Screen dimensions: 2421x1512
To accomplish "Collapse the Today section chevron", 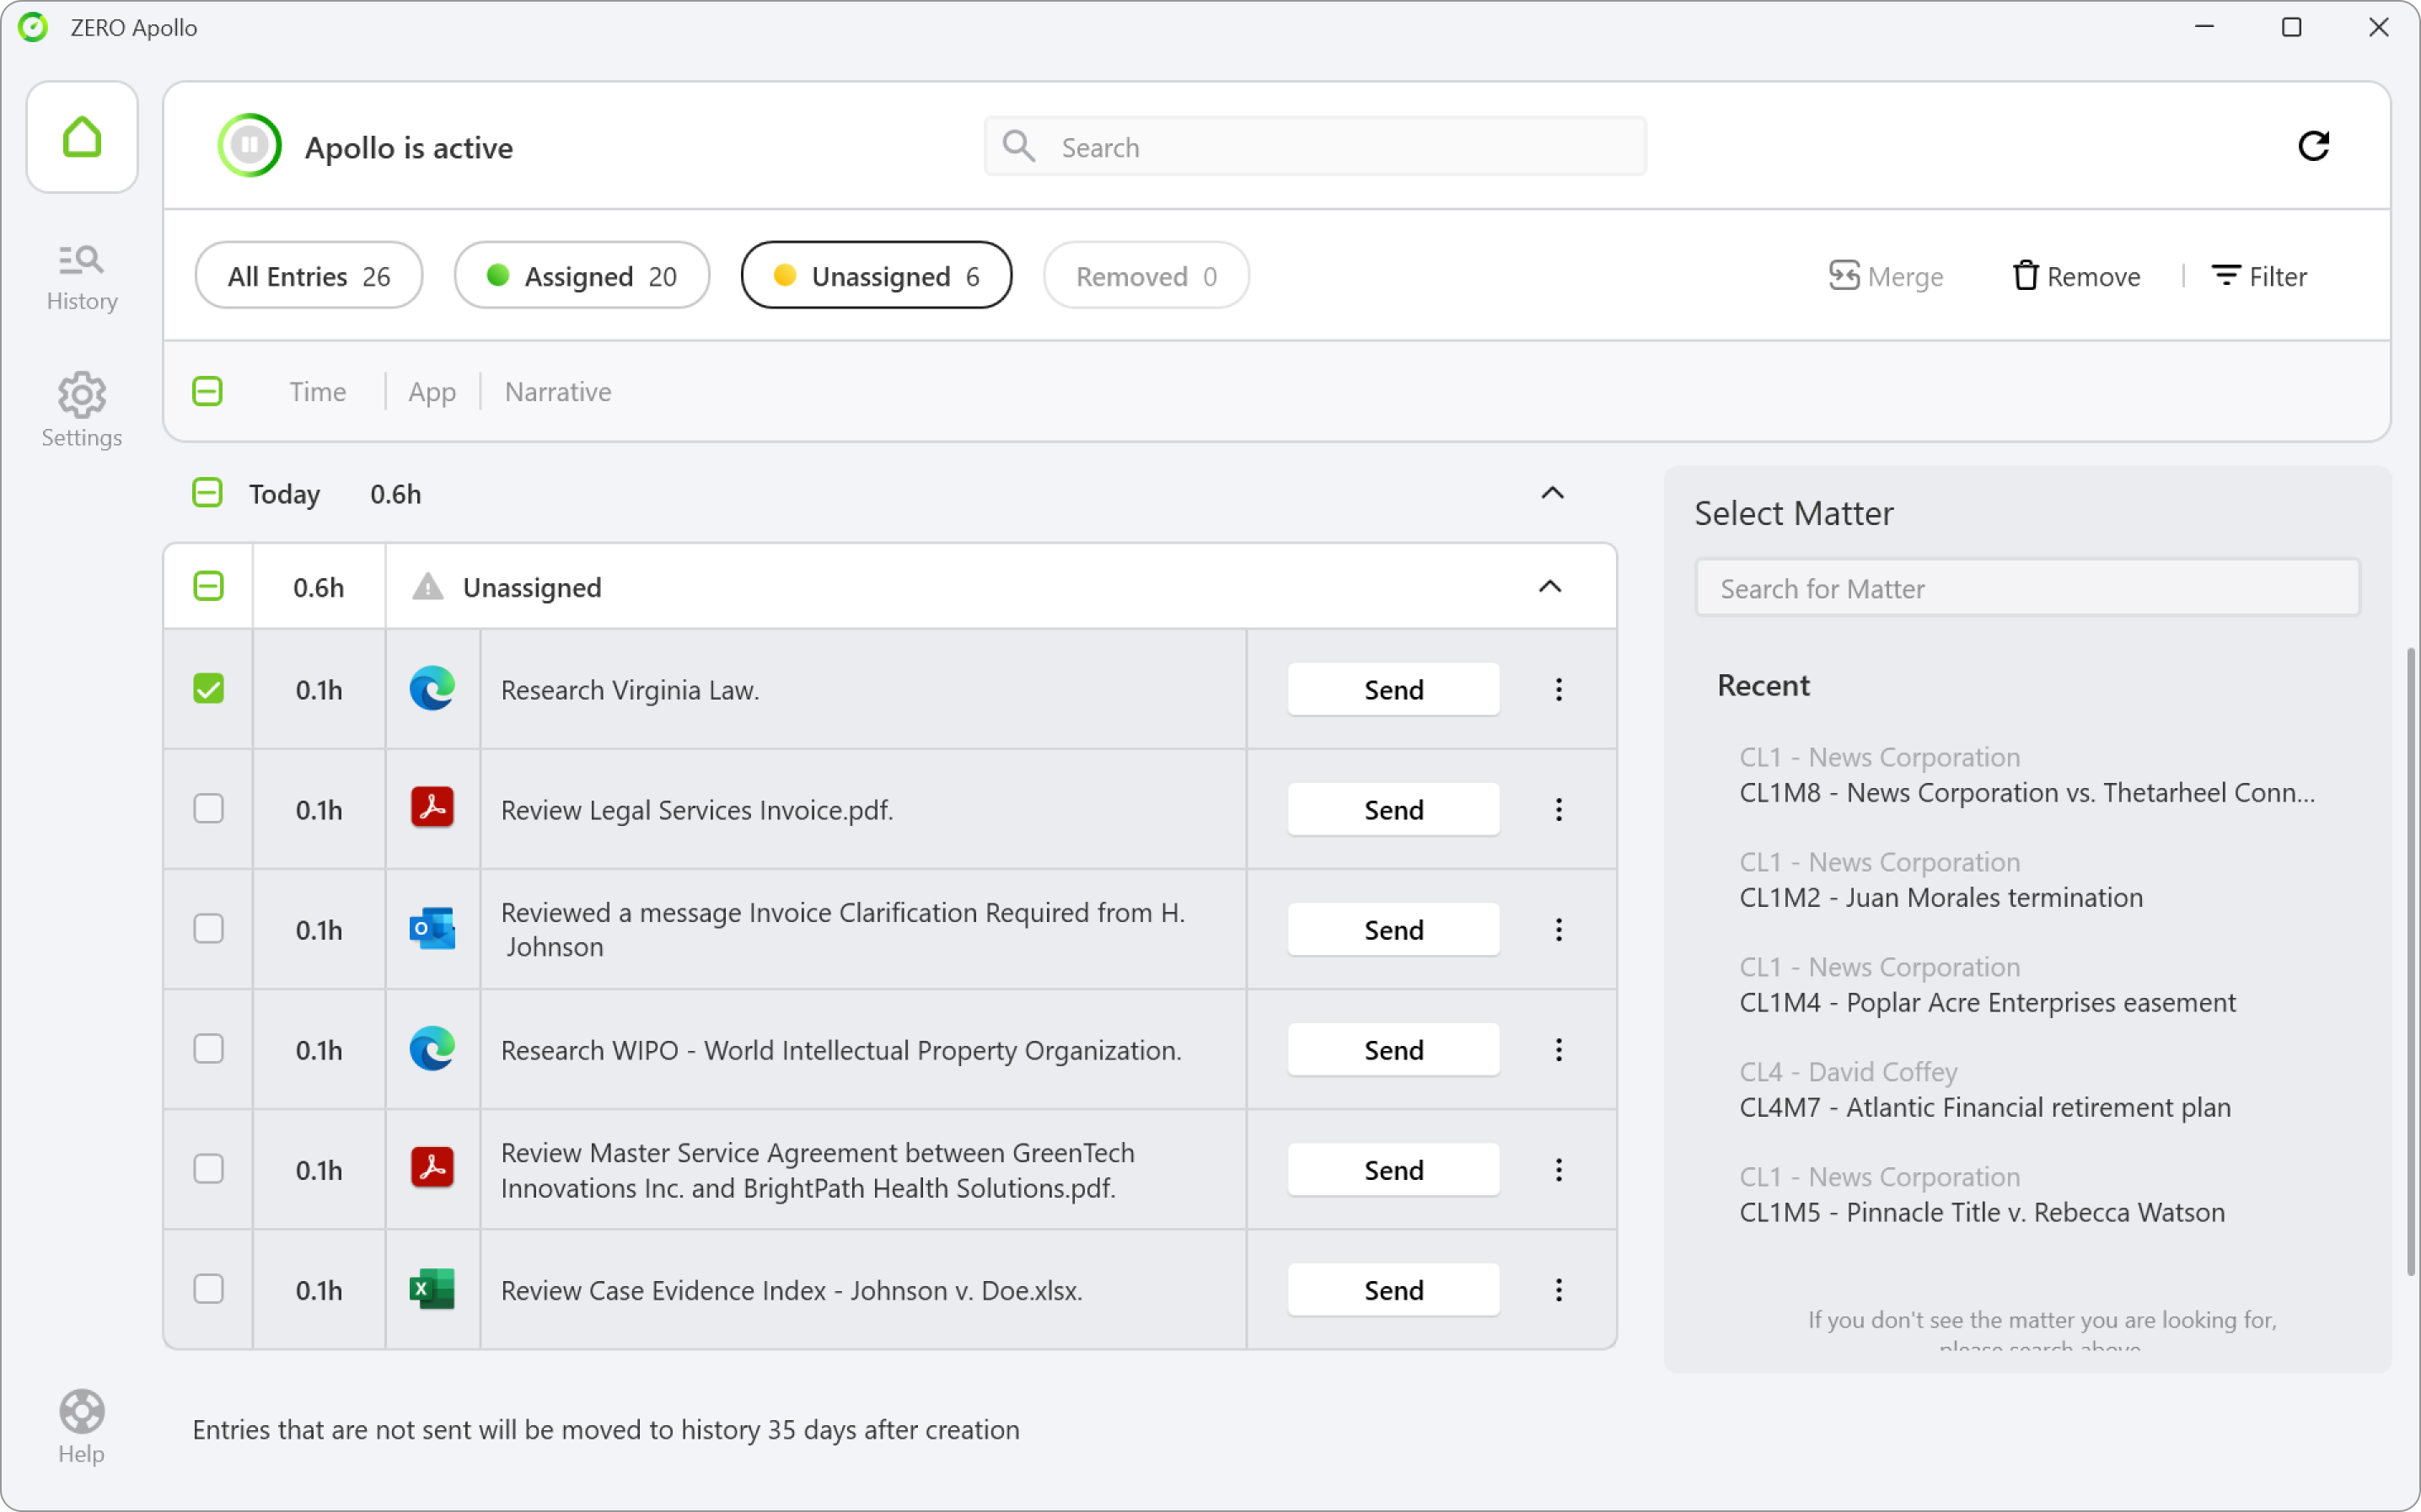I will [x=1551, y=492].
